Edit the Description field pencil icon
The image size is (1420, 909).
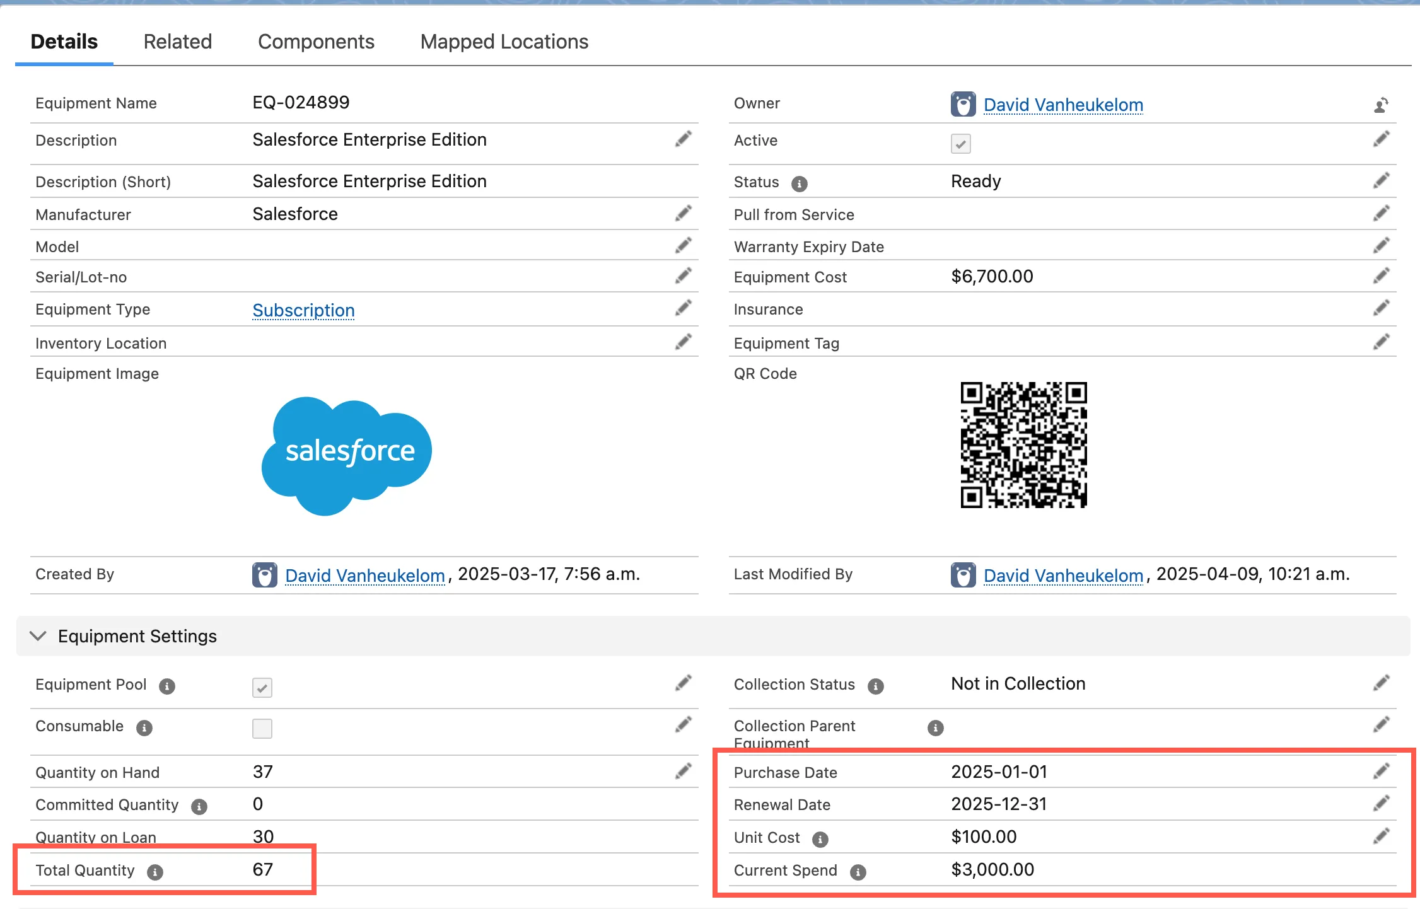tap(683, 139)
